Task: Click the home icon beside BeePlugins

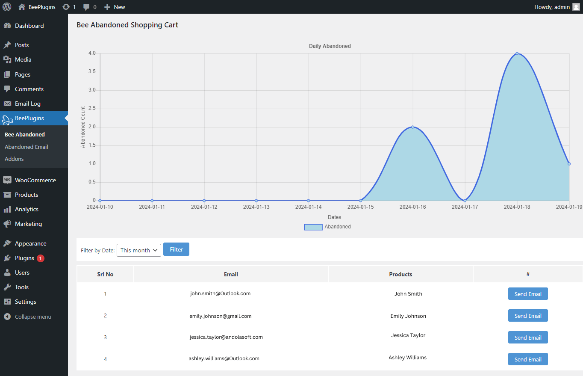Action: (22, 7)
